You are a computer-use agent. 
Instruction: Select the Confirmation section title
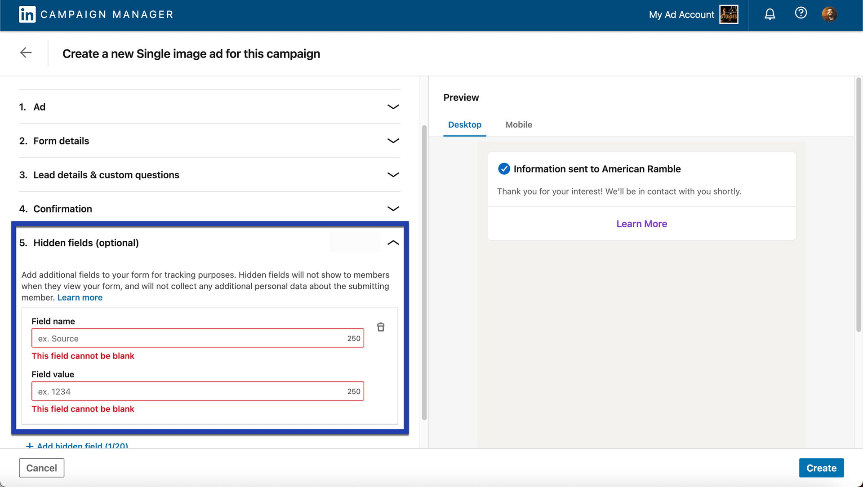point(62,209)
